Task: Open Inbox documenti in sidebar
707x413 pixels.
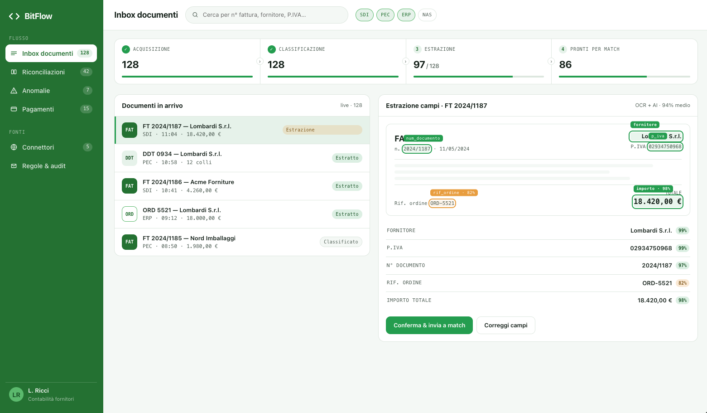Action: (51, 53)
